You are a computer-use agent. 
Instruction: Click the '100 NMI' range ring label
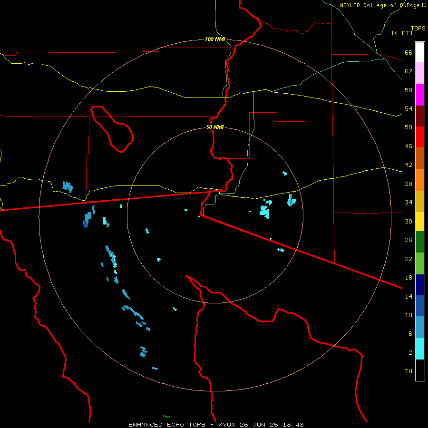pyautogui.click(x=215, y=39)
